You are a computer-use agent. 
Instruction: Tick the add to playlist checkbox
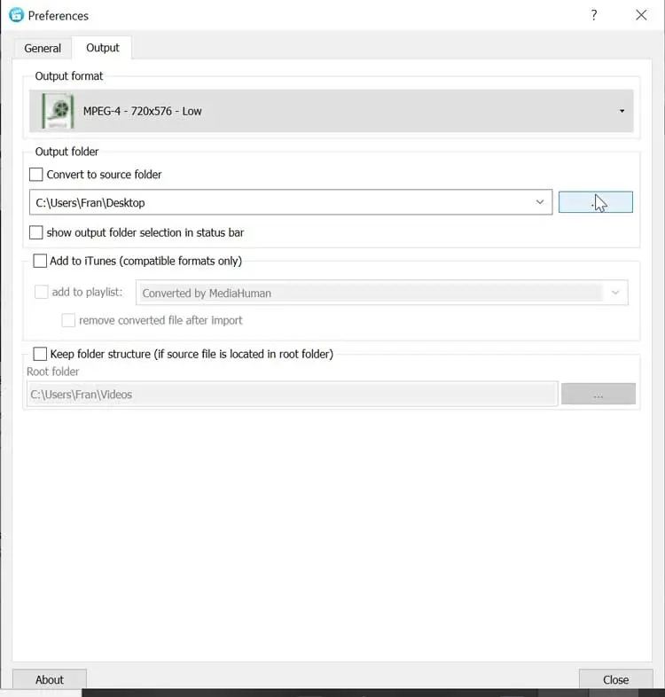pyautogui.click(x=42, y=292)
